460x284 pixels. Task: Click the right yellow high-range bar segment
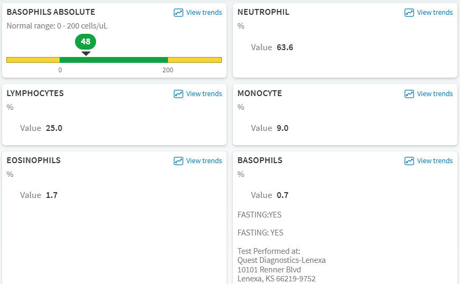click(x=194, y=60)
